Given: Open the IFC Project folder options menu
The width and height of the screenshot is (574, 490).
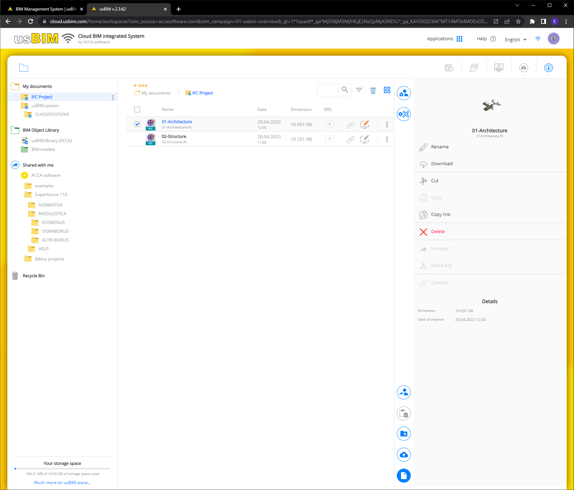Looking at the screenshot, I should tap(113, 97).
